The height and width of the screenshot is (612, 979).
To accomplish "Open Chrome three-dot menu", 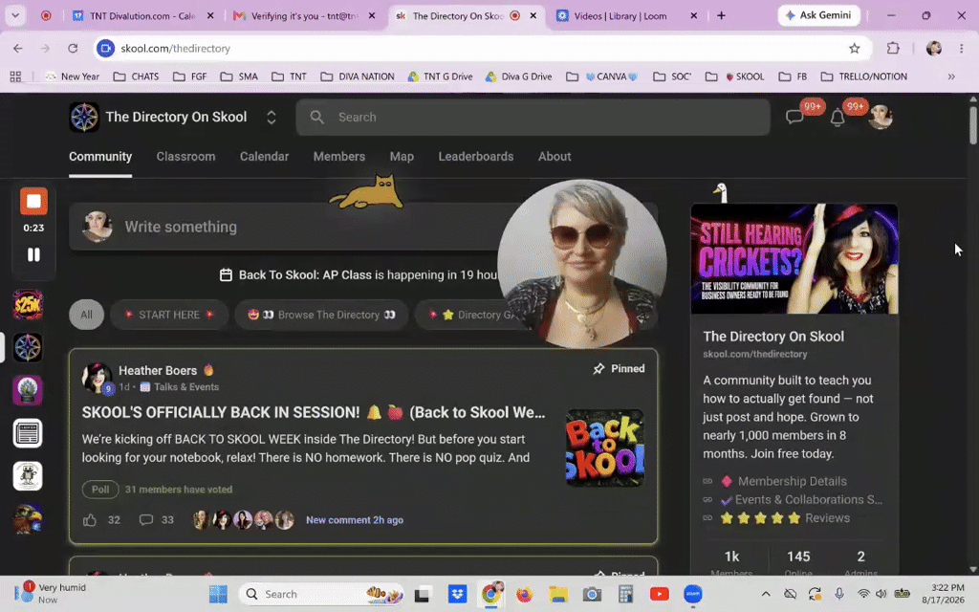I will [962, 48].
